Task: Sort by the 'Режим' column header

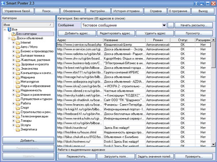Action: tap(158, 40)
